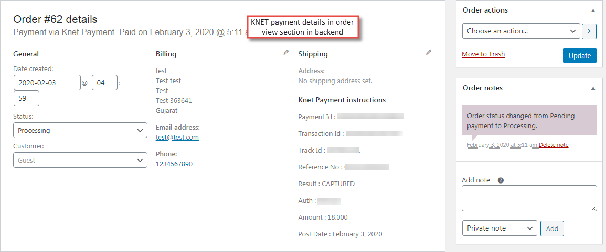The width and height of the screenshot is (606, 252).
Task: Open the test@test.com email link
Action: pos(177,137)
